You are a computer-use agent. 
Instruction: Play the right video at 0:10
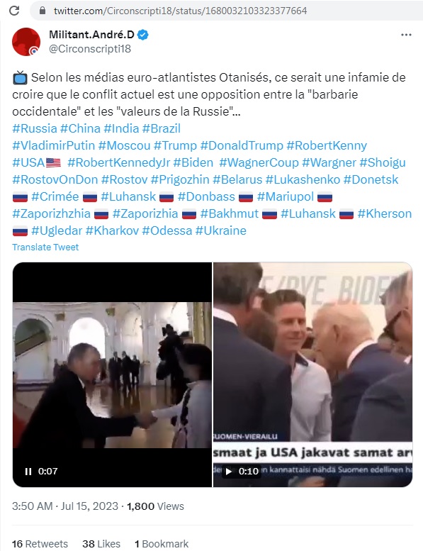229,472
